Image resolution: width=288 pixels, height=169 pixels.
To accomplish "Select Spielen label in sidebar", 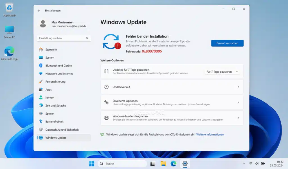I will pyautogui.click(x=50, y=114).
